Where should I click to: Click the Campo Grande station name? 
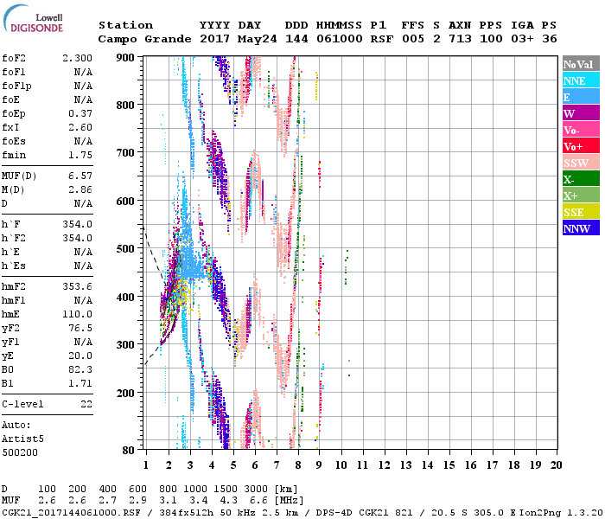tap(144, 39)
